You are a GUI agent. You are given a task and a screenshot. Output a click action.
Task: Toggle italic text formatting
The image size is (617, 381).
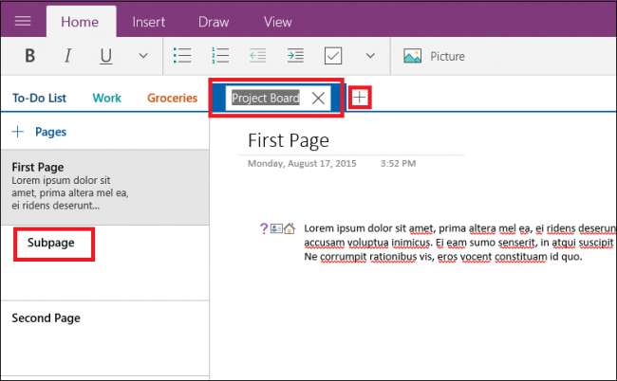pos(67,56)
